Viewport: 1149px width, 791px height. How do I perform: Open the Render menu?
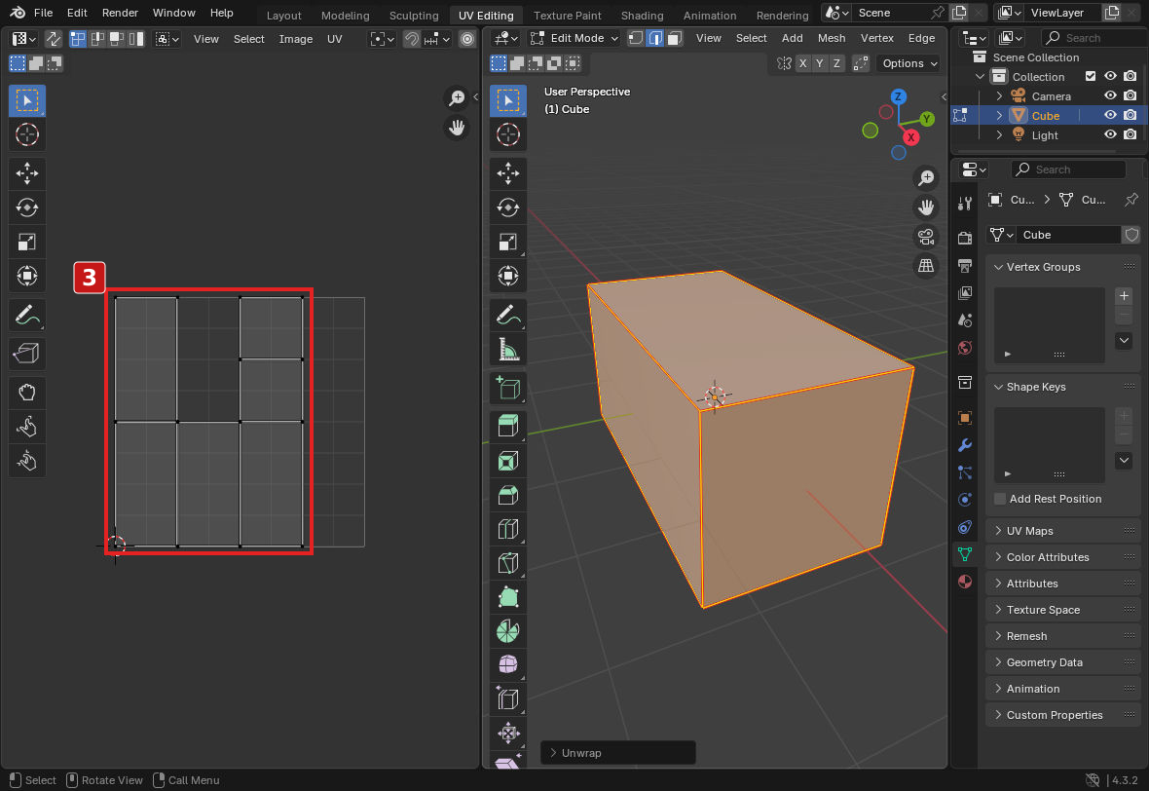(120, 13)
